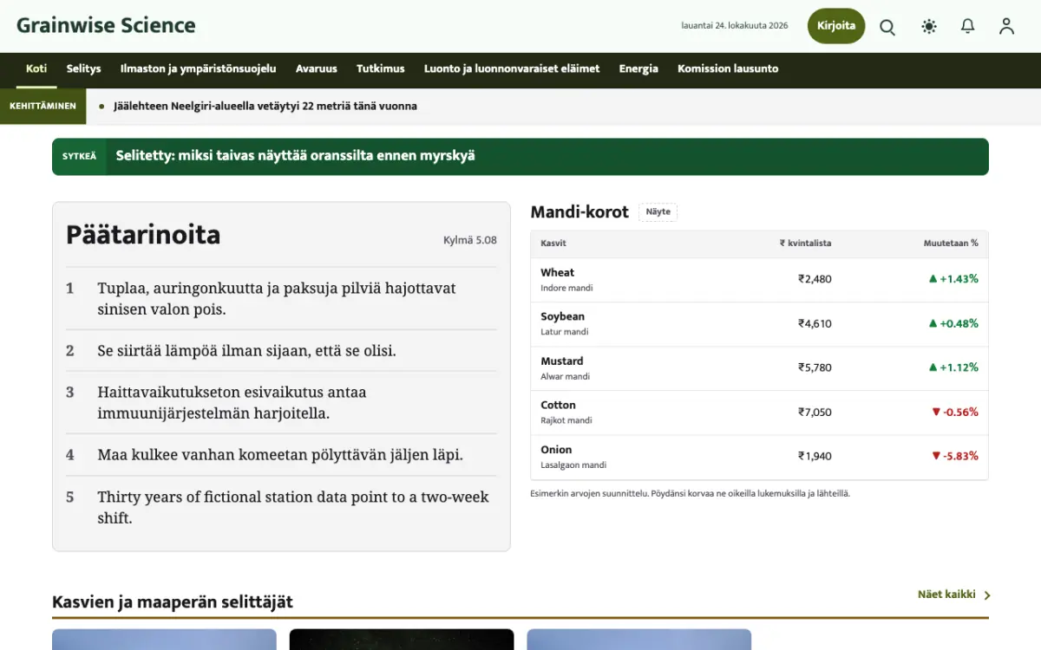The width and height of the screenshot is (1041, 650).
Task: Click the -0.56% cotton change value
Action: (954, 413)
